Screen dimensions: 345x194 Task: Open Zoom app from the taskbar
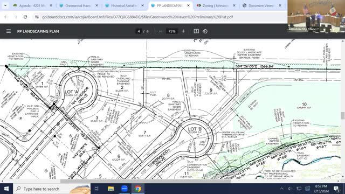(x=125, y=189)
